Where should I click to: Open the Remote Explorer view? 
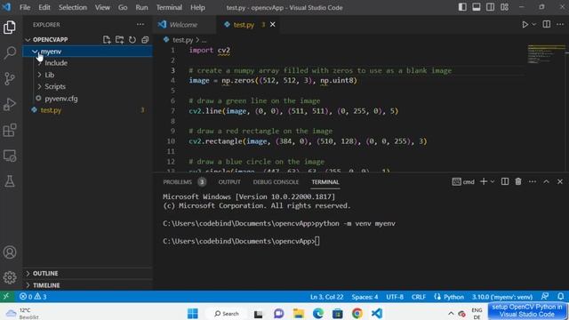pyautogui.click(x=10, y=156)
